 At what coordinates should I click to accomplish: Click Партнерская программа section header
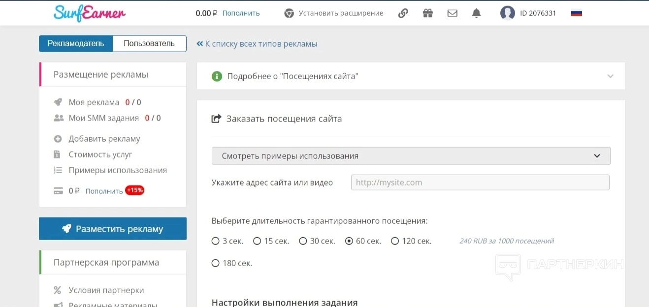tap(106, 262)
